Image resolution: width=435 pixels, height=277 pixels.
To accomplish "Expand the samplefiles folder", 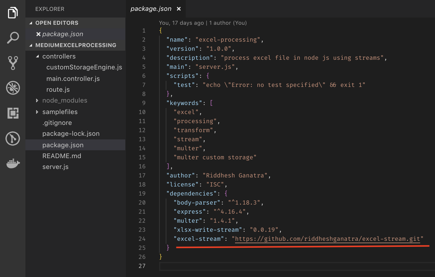I will click(37, 112).
